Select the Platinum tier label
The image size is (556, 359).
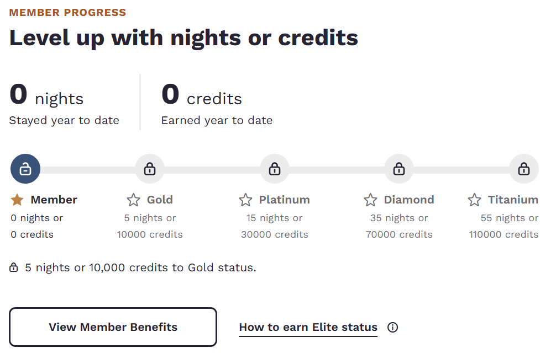[284, 200]
